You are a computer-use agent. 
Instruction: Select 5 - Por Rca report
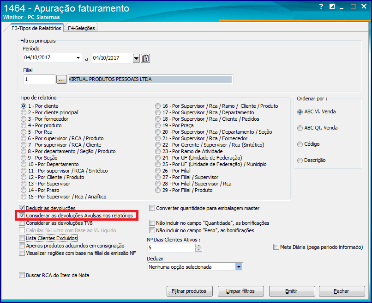tap(24, 132)
